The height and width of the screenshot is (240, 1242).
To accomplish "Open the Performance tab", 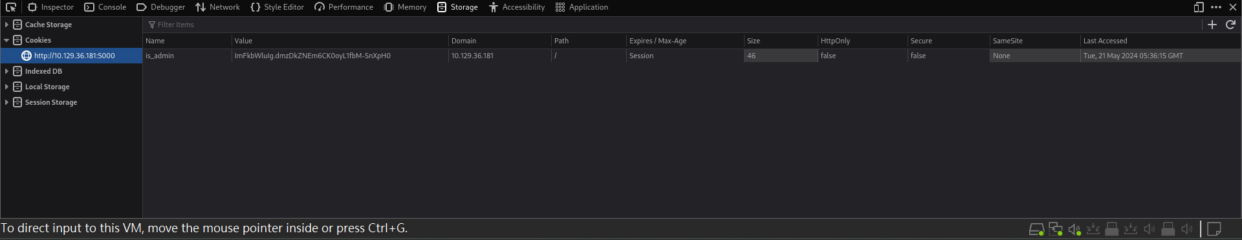I will pyautogui.click(x=343, y=7).
